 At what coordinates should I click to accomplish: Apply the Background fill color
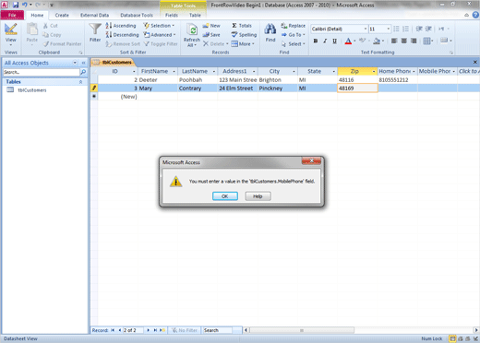377,41
